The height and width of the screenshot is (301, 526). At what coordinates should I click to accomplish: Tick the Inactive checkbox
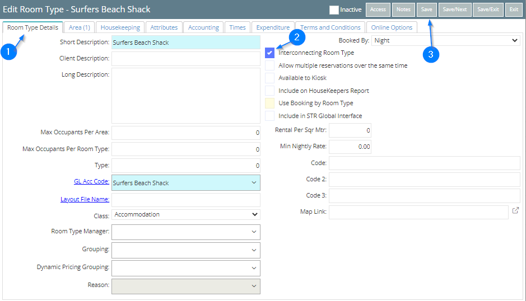coord(334,10)
